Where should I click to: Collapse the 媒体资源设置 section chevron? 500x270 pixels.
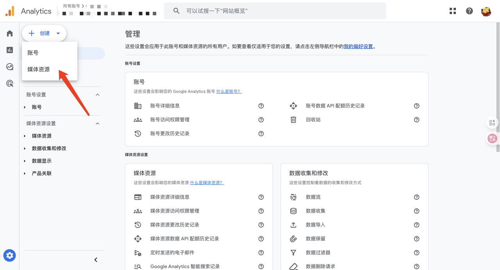pyautogui.click(x=98, y=123)
